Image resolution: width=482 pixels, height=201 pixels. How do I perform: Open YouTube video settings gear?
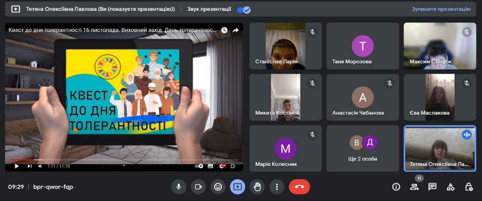click(x=222, y=166)
